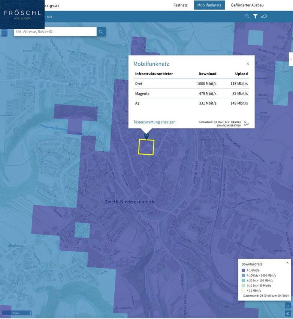Switch to the Festnetz tab
This screenshot has width=293, height=319.
[x=180, y=5]
